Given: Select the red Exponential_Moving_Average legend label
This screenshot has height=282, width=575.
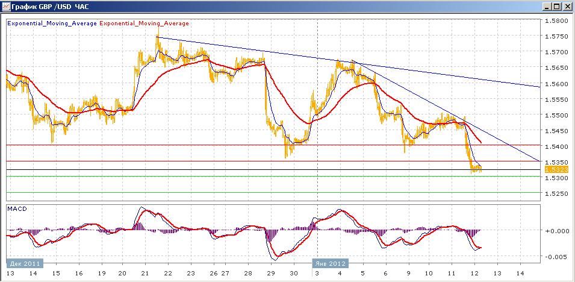Looking at the screenshot, I should (144, 23).
